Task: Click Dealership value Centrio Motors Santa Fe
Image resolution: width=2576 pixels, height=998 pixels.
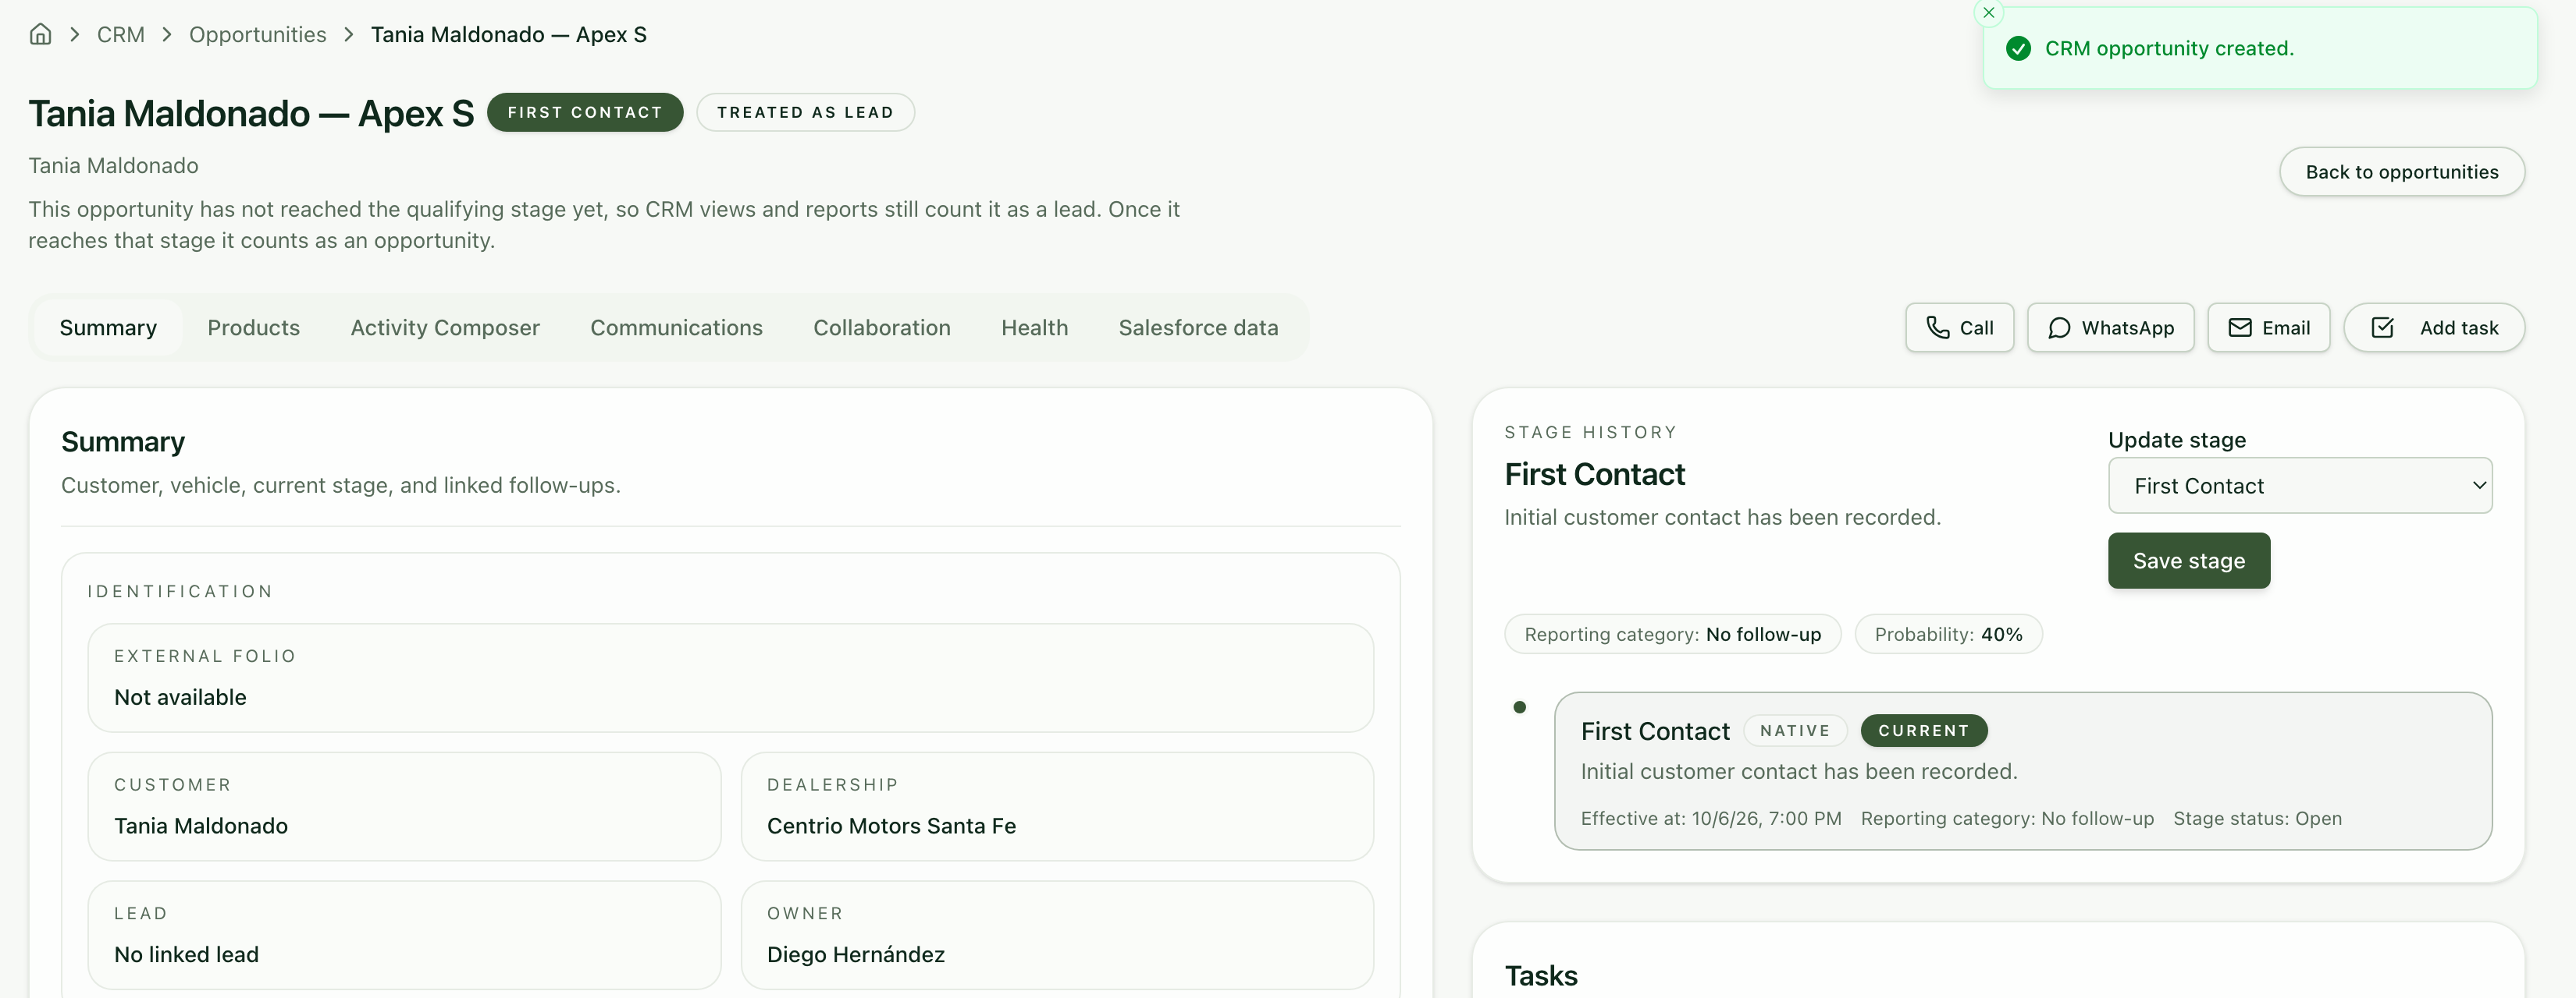Action: tap(891, 826)
